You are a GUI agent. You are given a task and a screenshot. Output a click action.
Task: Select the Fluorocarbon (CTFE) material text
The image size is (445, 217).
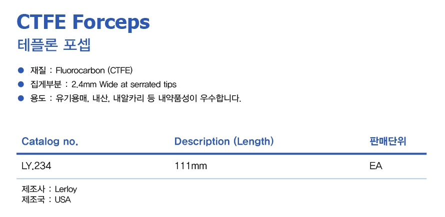94,70
